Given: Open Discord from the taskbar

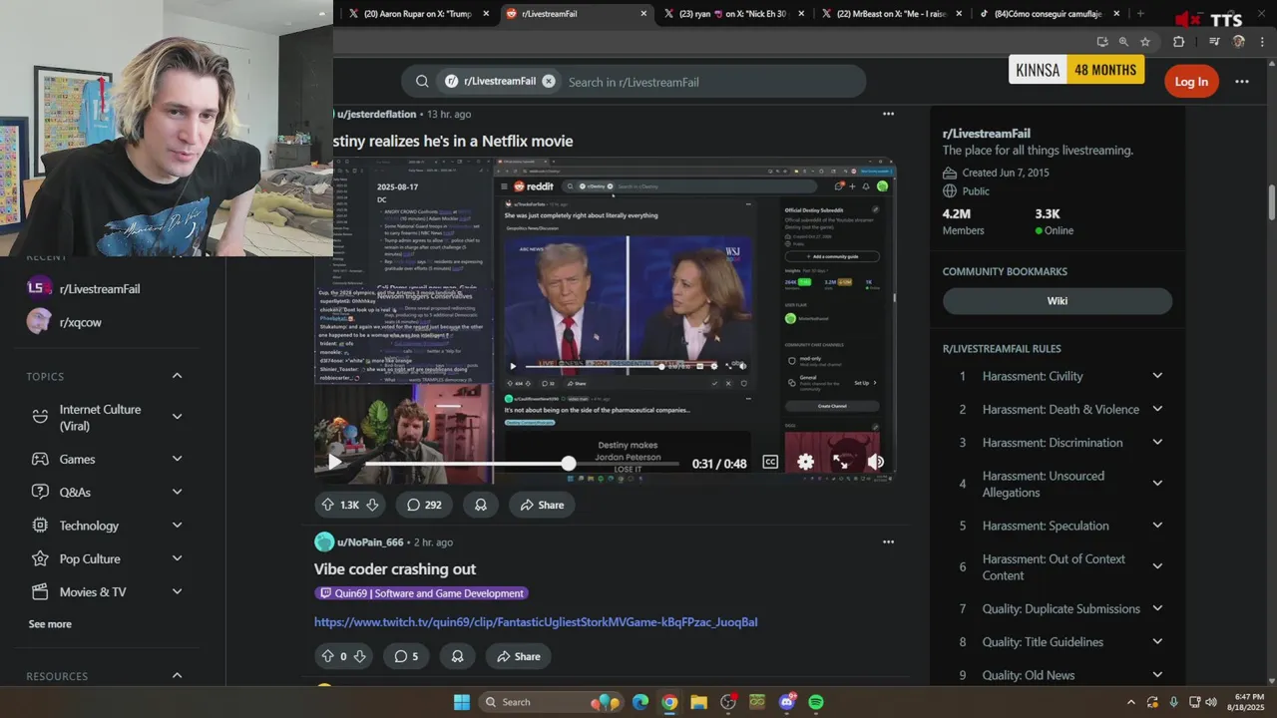Looking at the screenshot, I should click(x=787, y=702).
